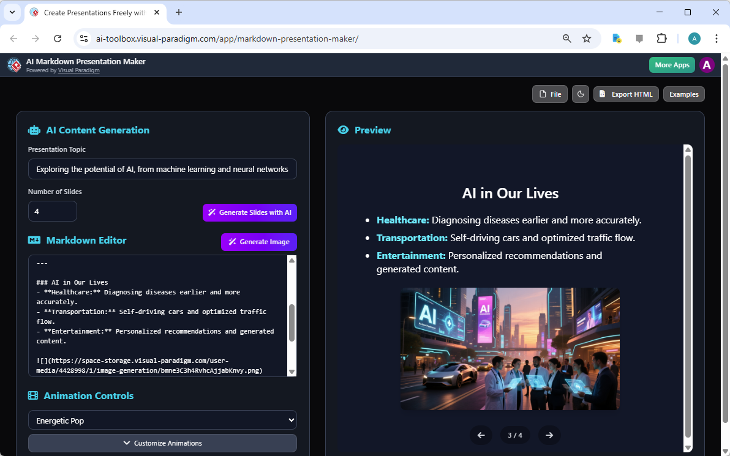730x456 pixels.
Task: Switch to the Create Presentations Freely tab
Action: pyautogui.click(x=91, y=12)
